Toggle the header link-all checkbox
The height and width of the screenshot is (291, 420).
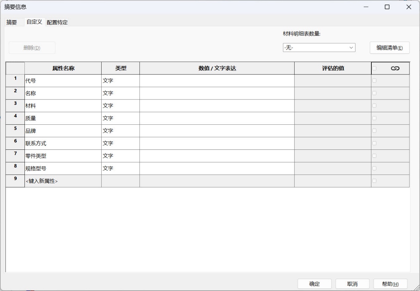pyautogui.click(x=374, y=68)
